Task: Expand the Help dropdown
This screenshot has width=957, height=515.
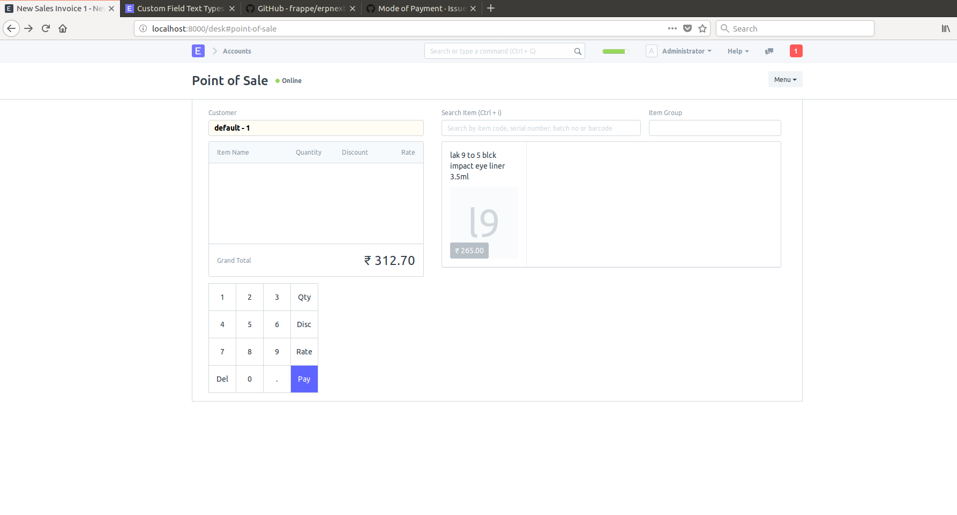Action: click(738, 51)
